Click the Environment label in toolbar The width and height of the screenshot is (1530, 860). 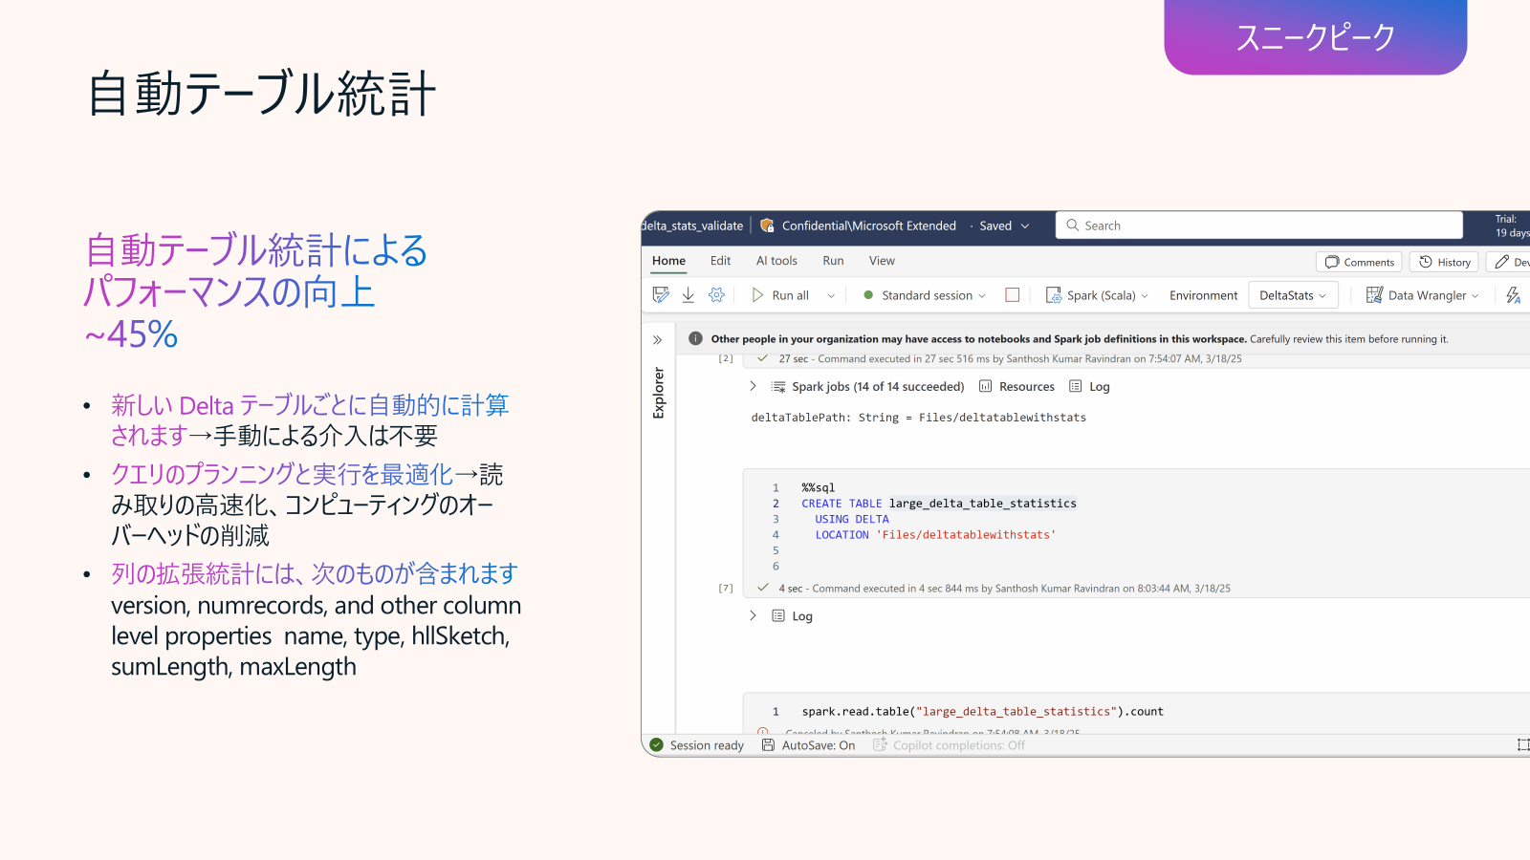tap(1203, 296)
